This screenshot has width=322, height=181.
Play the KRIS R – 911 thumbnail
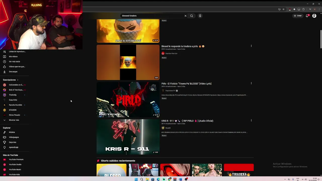tap(128, 137)
